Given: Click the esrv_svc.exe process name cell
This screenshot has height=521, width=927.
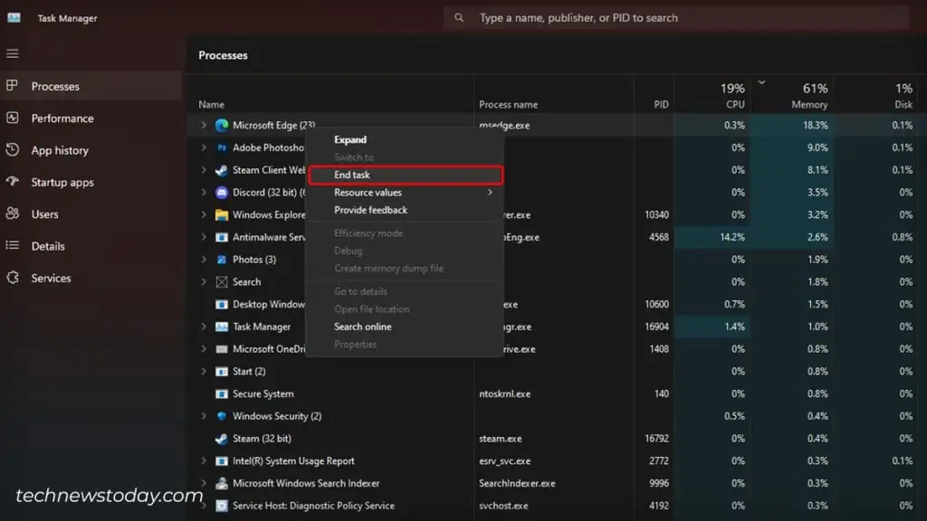Looking at the screenshot, I should 505,461.
